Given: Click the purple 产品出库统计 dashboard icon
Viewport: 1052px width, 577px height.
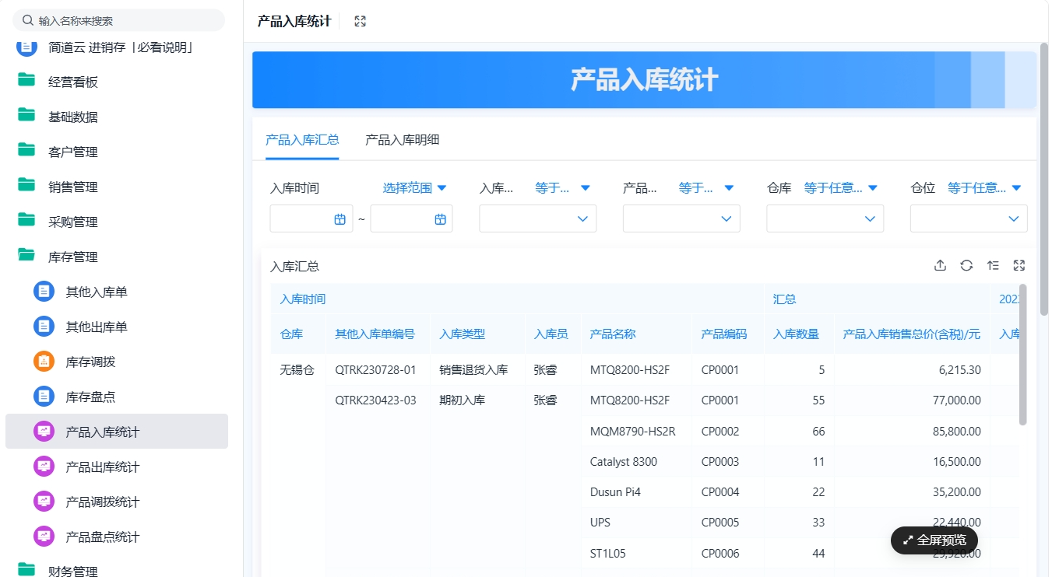Looking at the screenshot, I should [x=44, y=467].
